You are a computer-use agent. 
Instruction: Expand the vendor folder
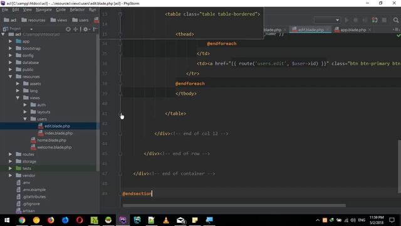pos(11,176)
